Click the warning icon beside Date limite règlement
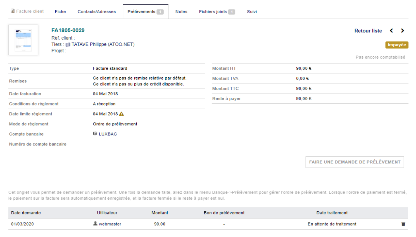 click(x=121, y=114)
